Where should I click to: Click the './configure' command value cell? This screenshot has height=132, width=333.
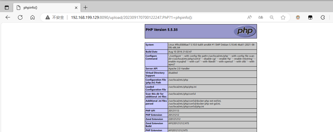(x=212, y=60)
